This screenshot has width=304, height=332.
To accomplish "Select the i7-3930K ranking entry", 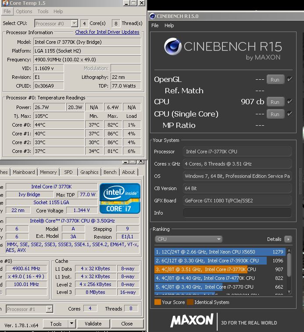I will [220, 261].
